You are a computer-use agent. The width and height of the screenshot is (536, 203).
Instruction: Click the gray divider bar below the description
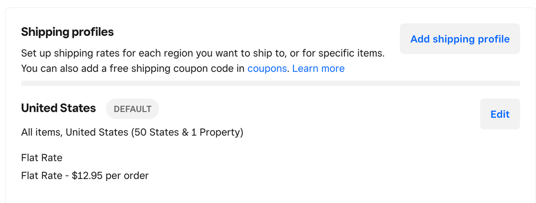270,83
